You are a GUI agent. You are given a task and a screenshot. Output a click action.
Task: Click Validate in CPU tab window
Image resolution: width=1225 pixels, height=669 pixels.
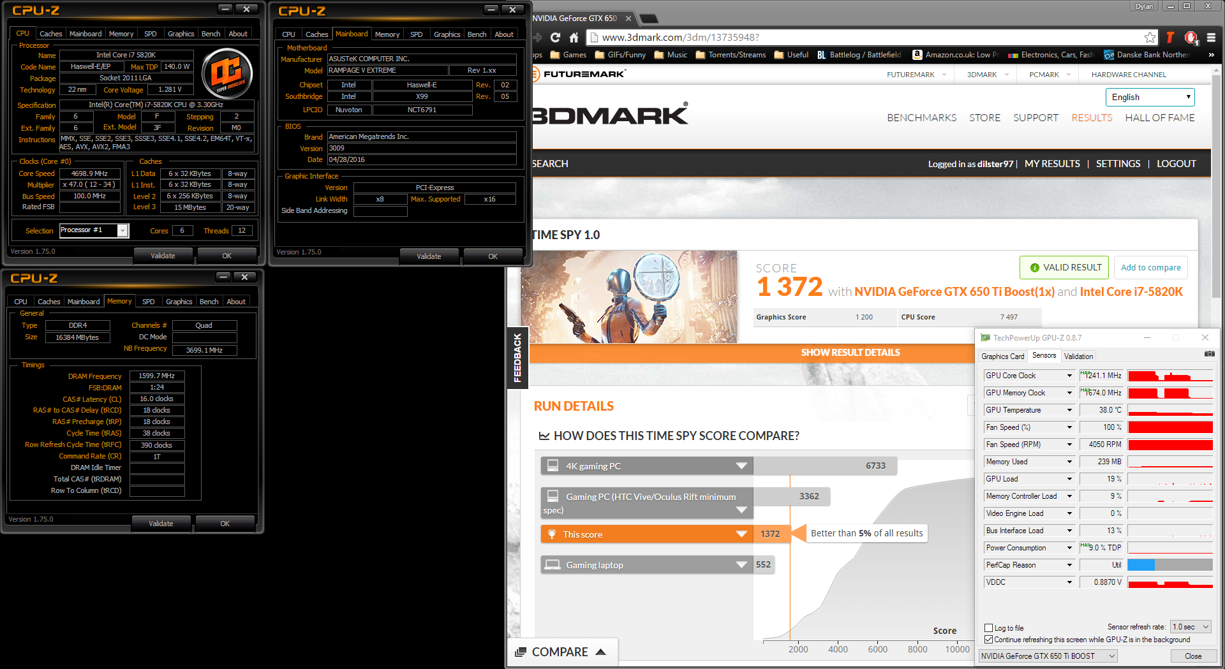pos(163,256)
